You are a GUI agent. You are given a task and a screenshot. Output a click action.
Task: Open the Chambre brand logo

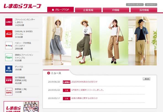click(x=9, y=57)
